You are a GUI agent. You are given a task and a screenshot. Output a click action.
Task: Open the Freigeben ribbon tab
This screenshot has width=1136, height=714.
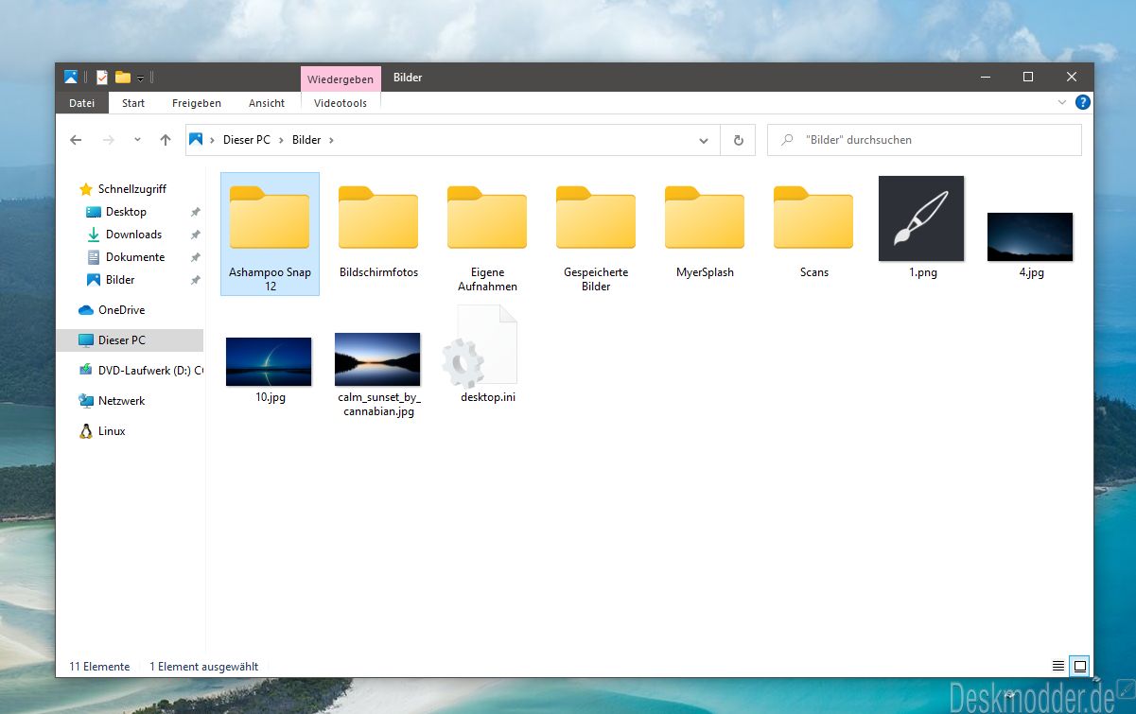point(197,103)
